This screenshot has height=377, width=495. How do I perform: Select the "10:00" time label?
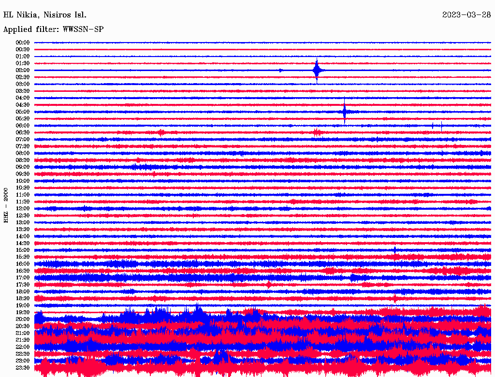(22, 181)
